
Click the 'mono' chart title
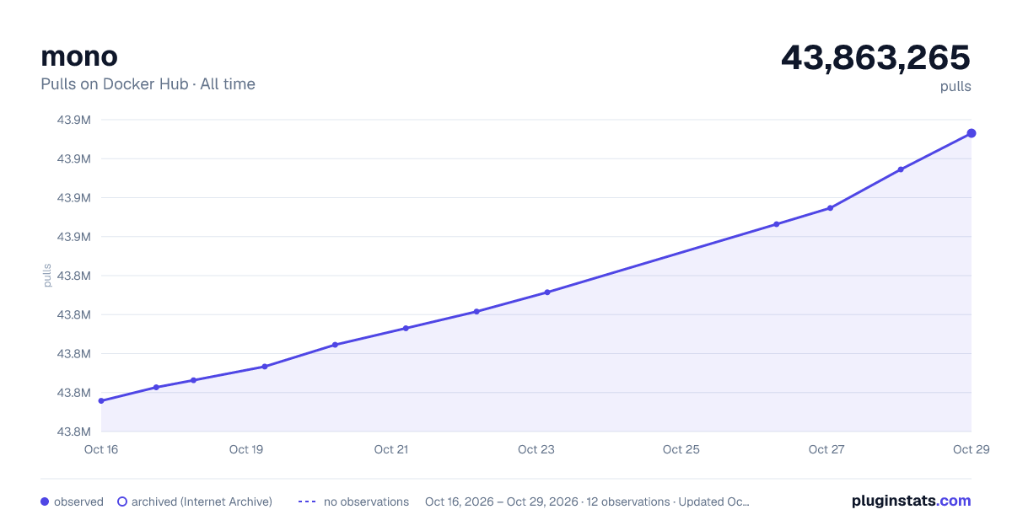79,56
